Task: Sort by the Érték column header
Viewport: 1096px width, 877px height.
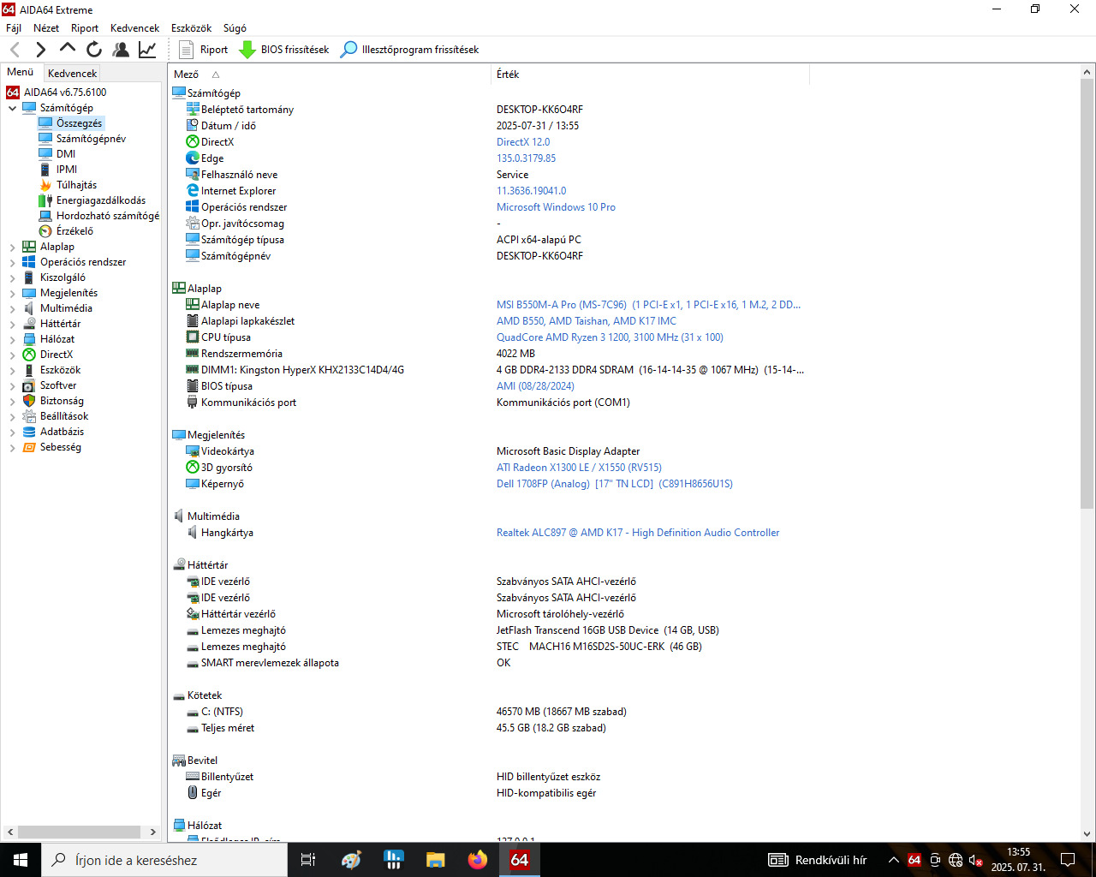Action: [651, 75]
